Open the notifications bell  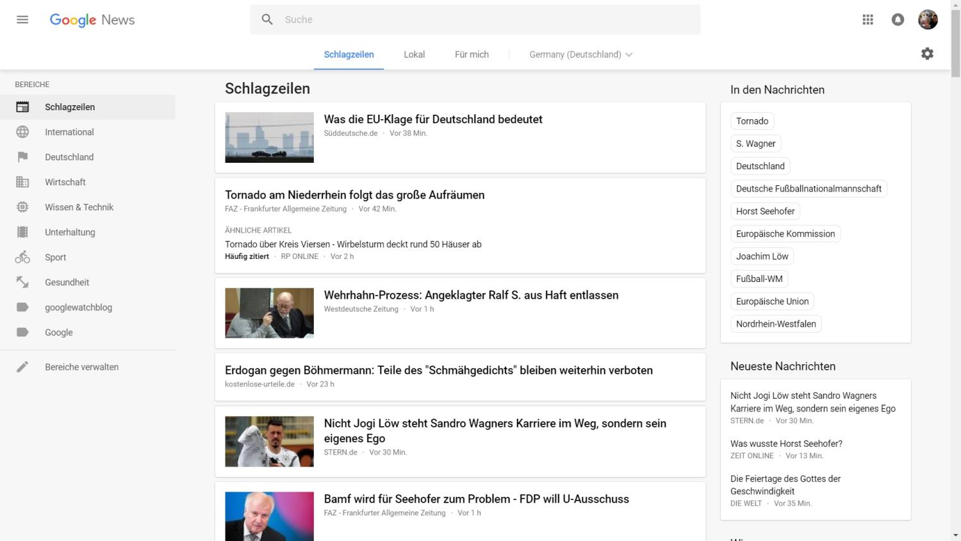tap(898, 20)
